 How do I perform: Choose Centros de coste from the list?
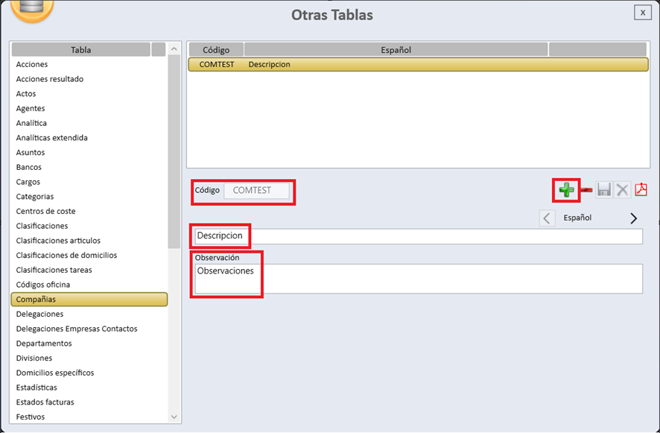click(x=45, y=212)
